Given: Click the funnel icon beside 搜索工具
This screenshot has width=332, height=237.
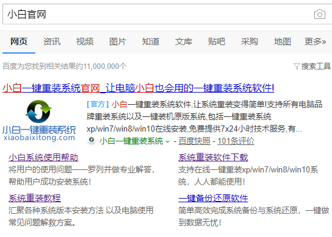Looking at the screenshot, I should pos(297,66).
